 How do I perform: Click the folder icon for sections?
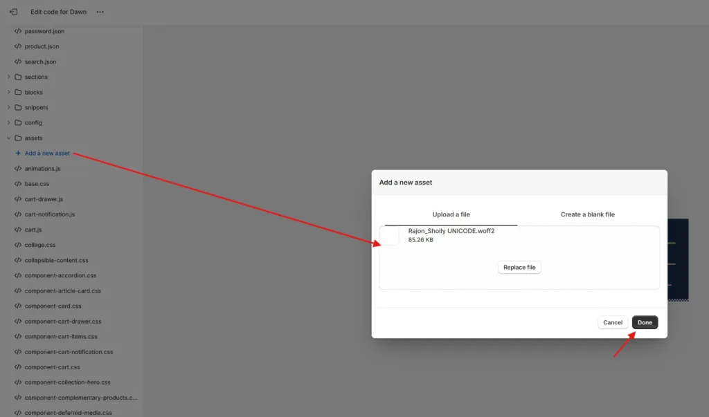click(x=18, y=77)
